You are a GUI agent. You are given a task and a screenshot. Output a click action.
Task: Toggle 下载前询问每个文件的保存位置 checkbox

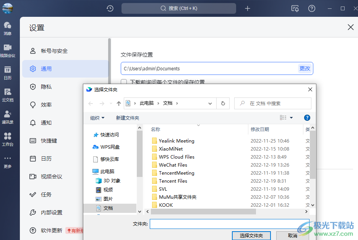(x=124, y=82)
